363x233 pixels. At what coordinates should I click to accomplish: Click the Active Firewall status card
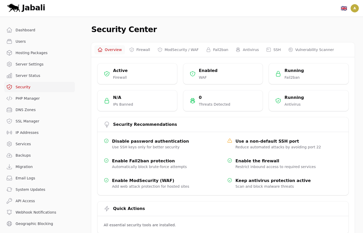pos(137,74)
